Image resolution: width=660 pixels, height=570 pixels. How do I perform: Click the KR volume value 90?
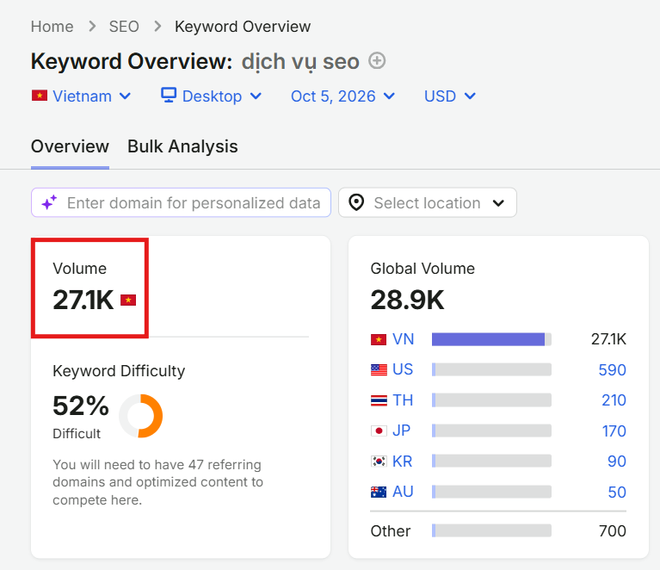(617, 462)
